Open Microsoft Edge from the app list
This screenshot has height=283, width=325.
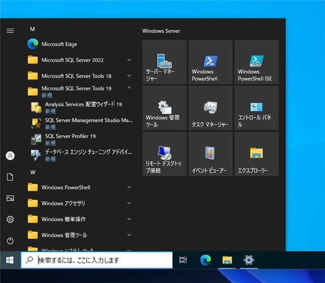click(80, 44)
